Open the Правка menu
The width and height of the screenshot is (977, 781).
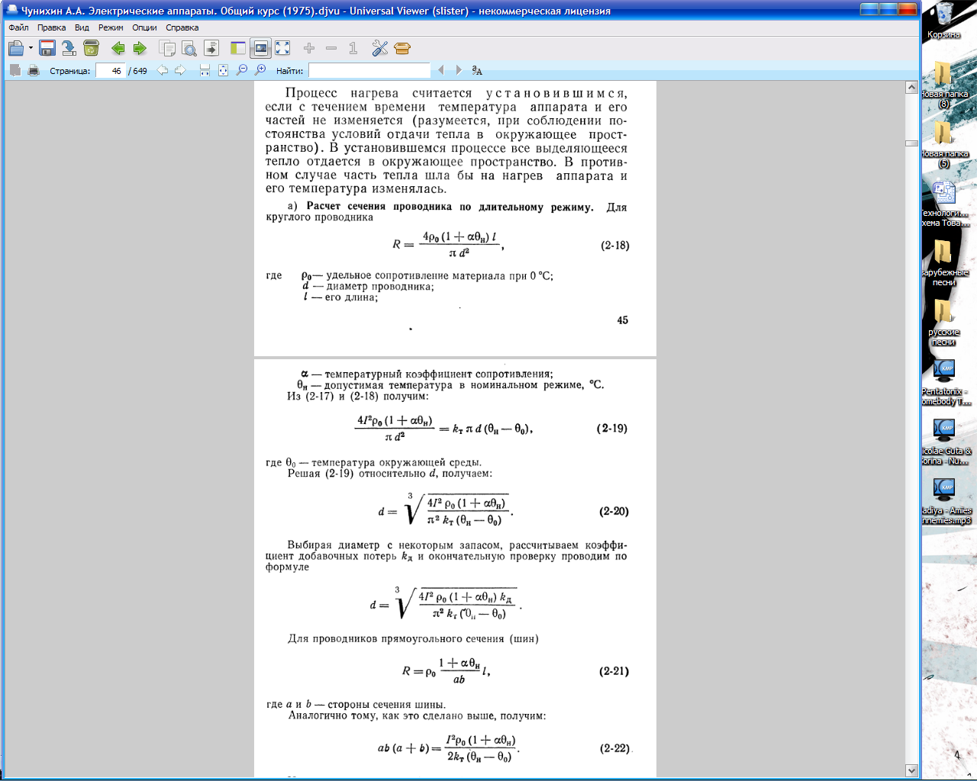[x=51, y=27]
